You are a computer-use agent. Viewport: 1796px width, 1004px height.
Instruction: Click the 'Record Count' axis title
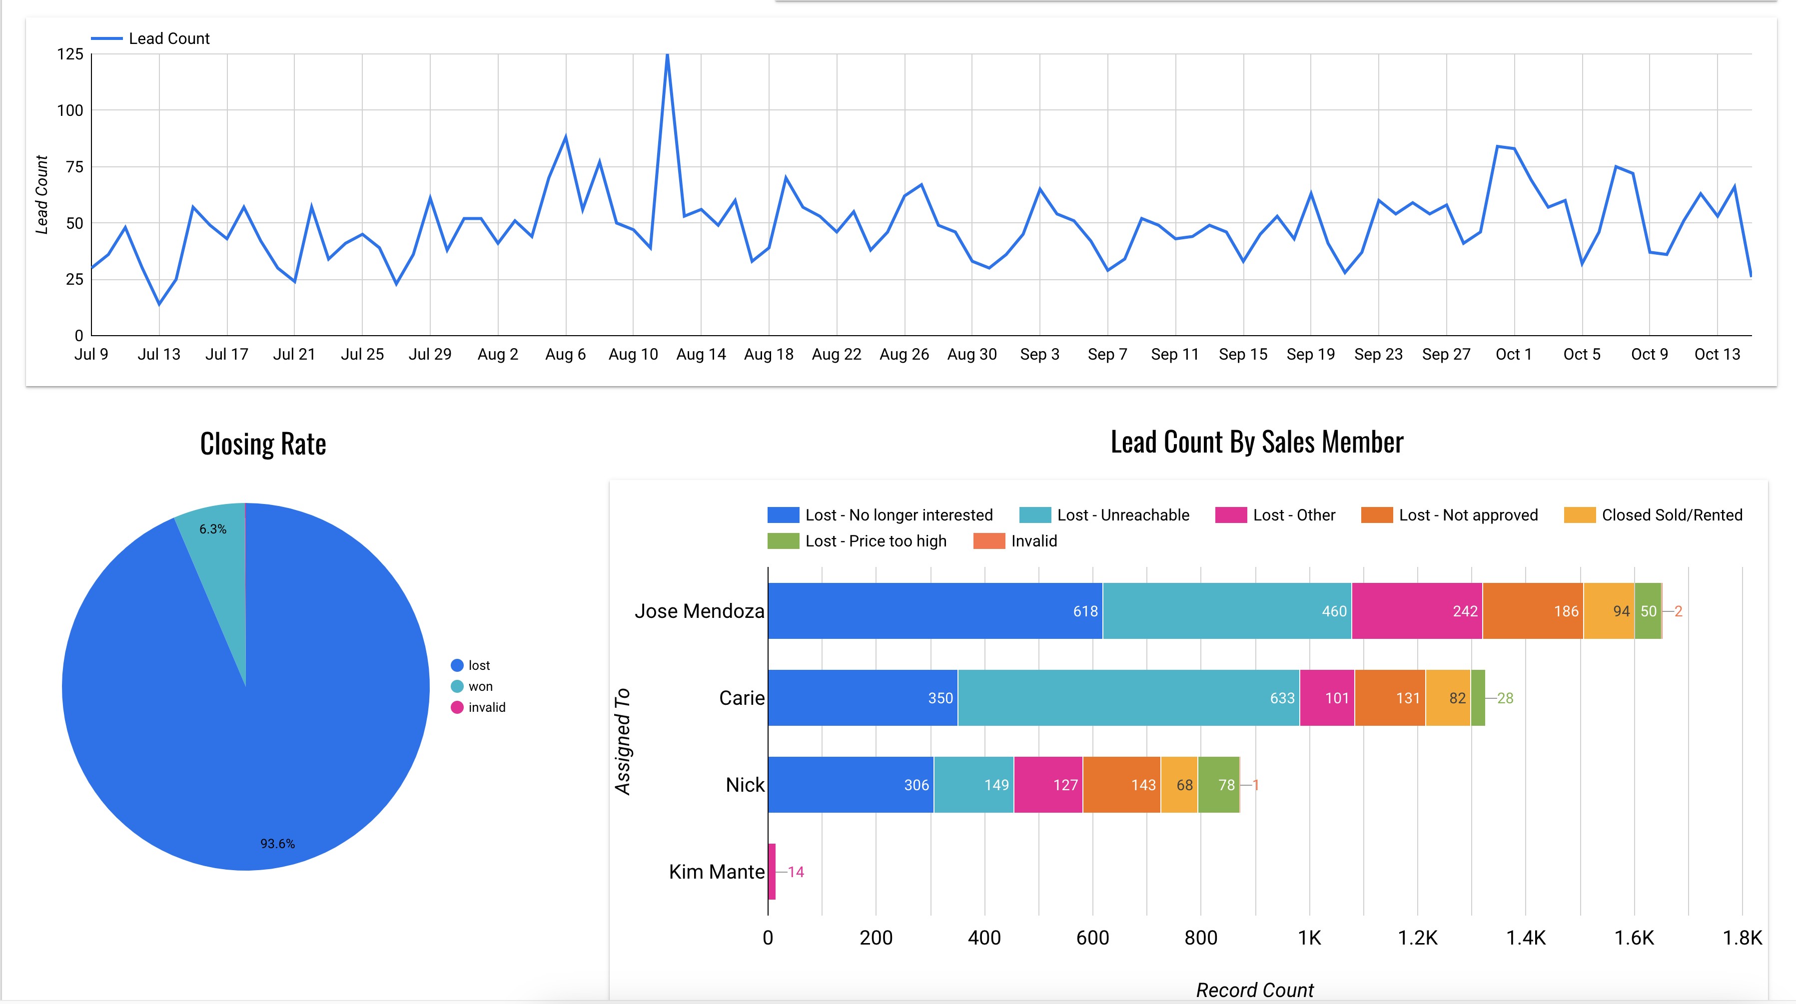click(1254, 990)
